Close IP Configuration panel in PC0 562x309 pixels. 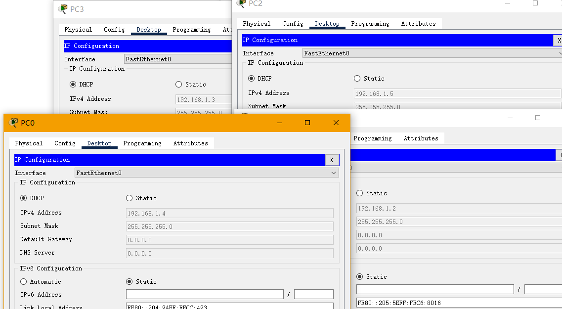point(332,160)
